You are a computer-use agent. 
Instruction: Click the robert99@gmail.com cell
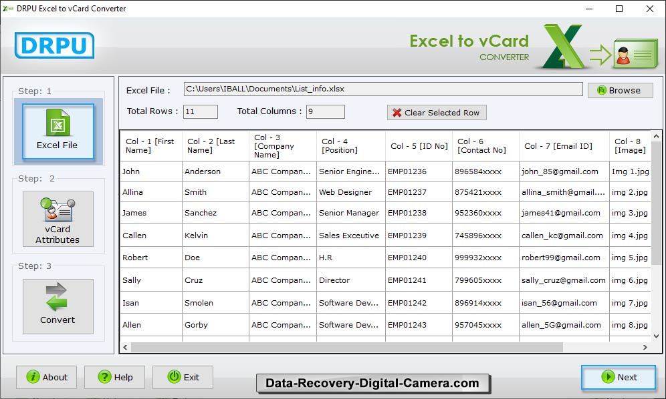point(564,258)
